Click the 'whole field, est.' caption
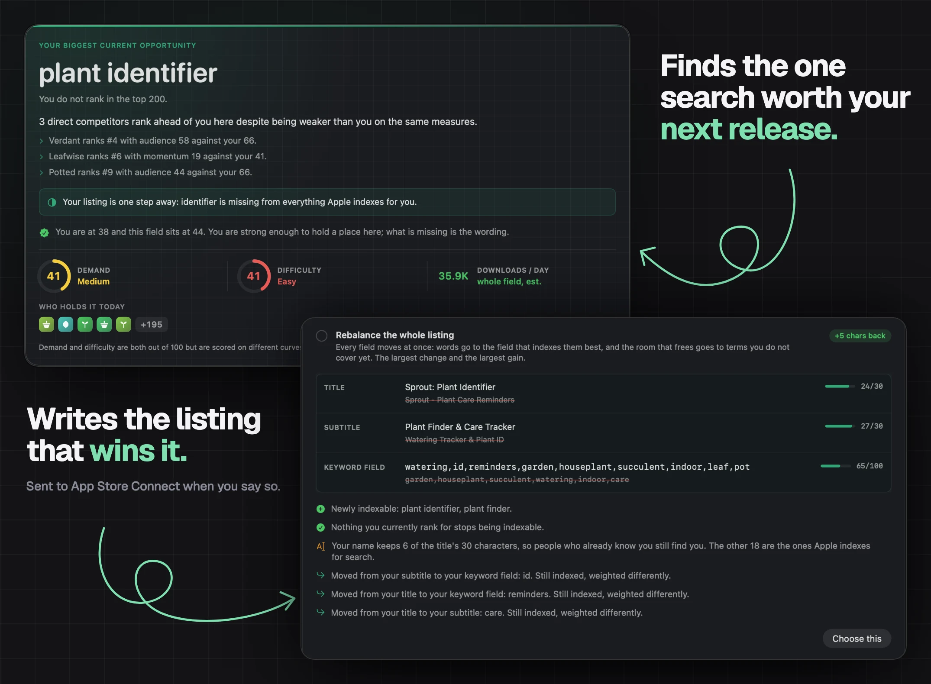Viewport: 931px width, 684px height. pyautogui.click(x=509, y=281)
